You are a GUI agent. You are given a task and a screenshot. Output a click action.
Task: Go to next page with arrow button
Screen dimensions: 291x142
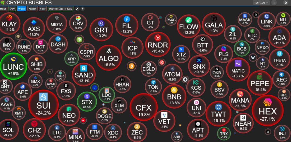coord(274,3)
